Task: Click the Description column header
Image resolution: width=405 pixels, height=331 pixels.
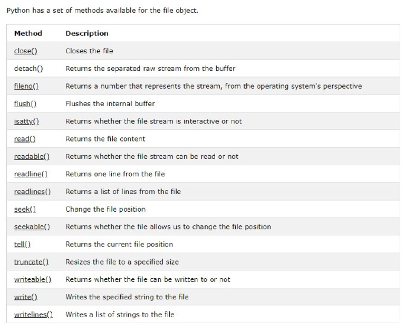Action: tap(87, 33)
